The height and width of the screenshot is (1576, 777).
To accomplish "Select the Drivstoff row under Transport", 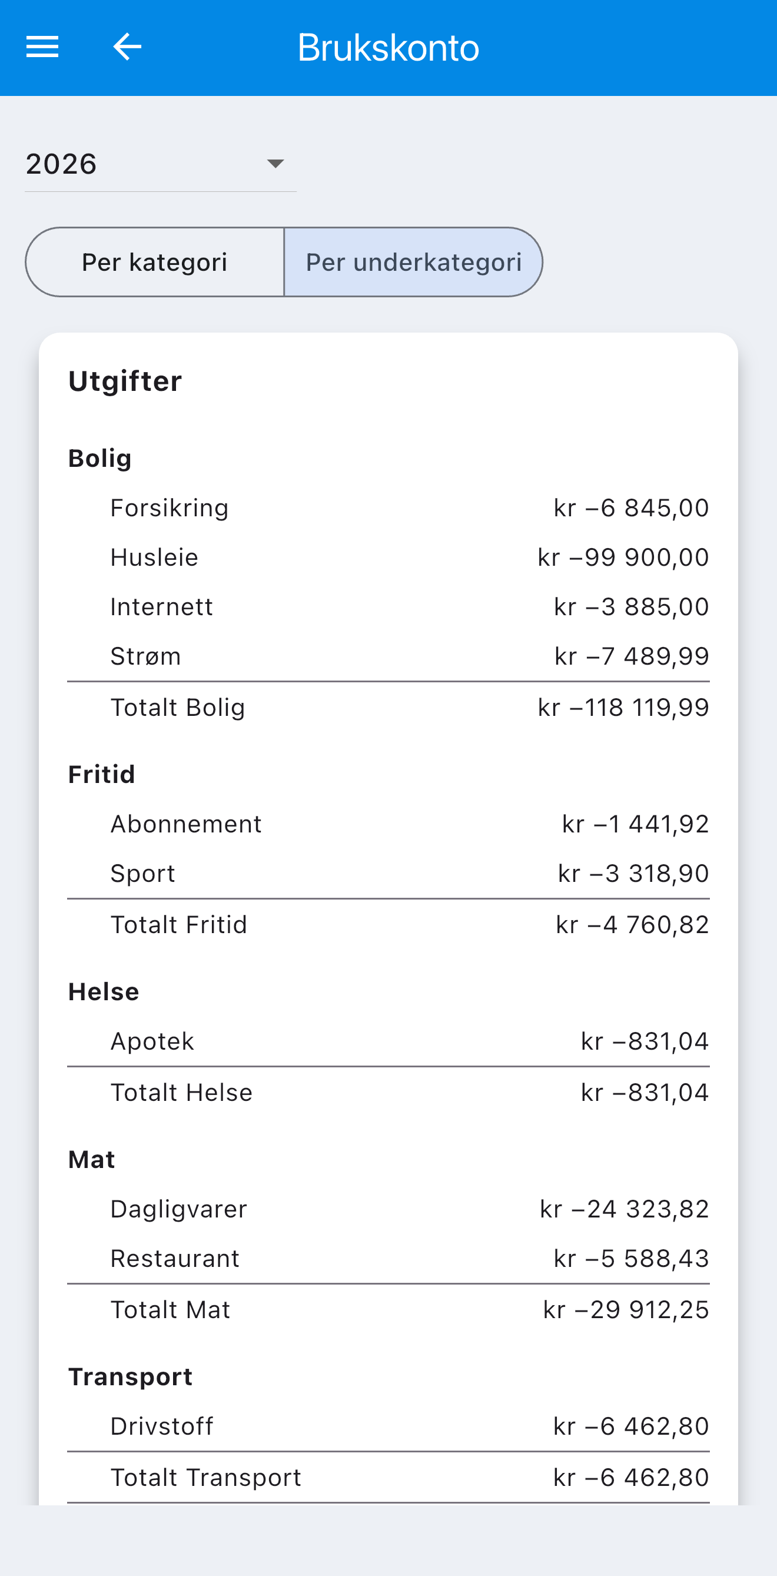I will pyautogui.click(x=388, y=1426).
